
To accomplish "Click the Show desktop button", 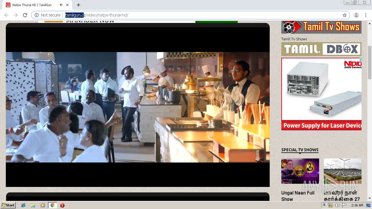I will [x=369, y=205].
